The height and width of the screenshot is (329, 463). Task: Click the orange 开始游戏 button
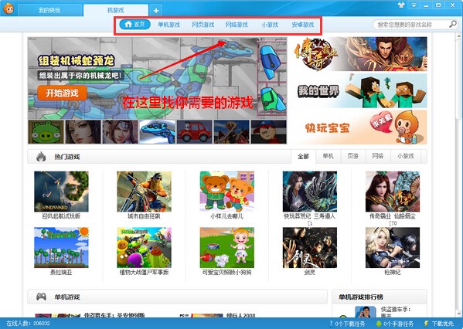click(63, 93)
